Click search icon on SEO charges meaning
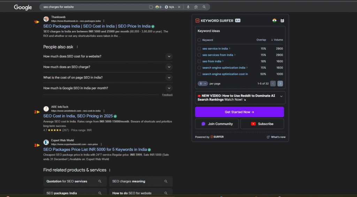The height and width of the screenshot is (197, 357). [166, 181]
